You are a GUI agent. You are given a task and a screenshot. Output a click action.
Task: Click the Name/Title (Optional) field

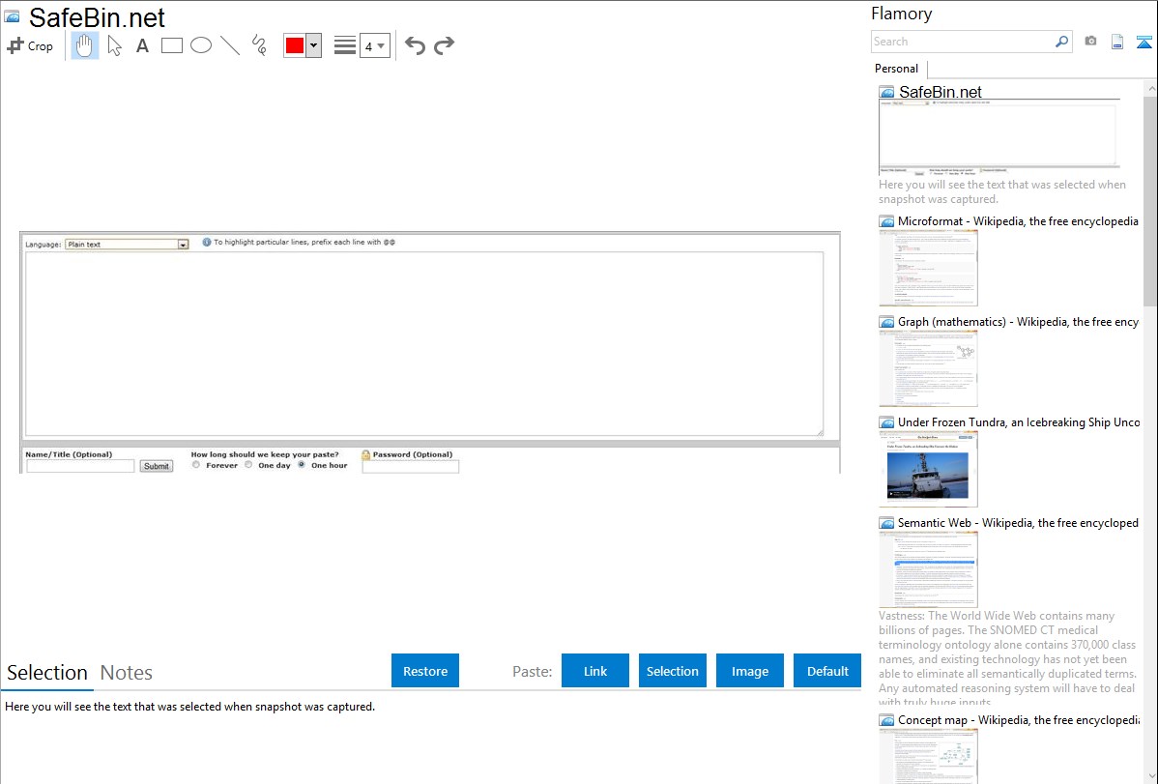pyautogui.click(x=80, y=466)
